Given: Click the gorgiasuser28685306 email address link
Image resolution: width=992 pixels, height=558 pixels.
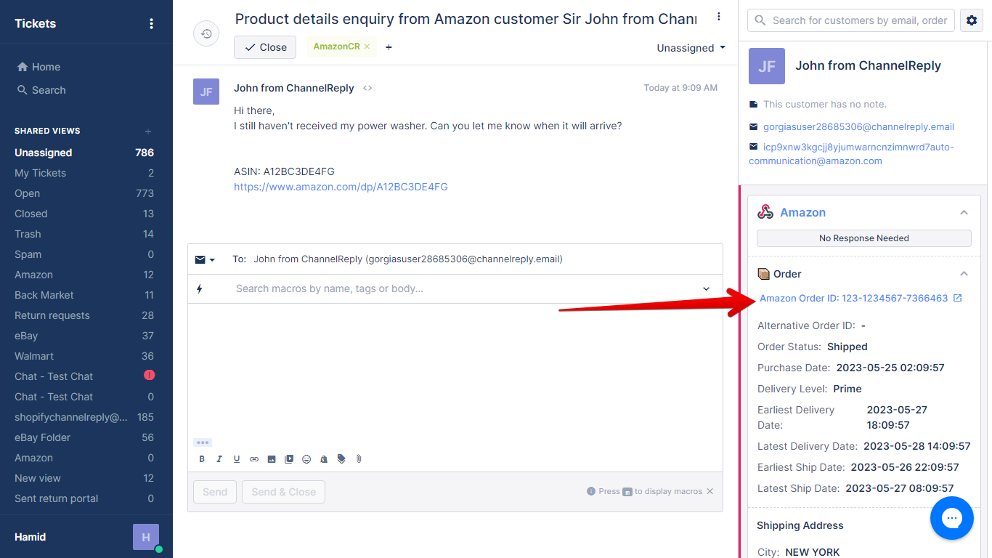Looking at the screenshot, I should (858, 126).
